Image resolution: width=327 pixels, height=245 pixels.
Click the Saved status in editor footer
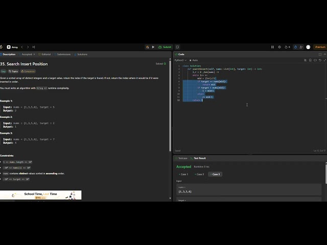(178, 151)
